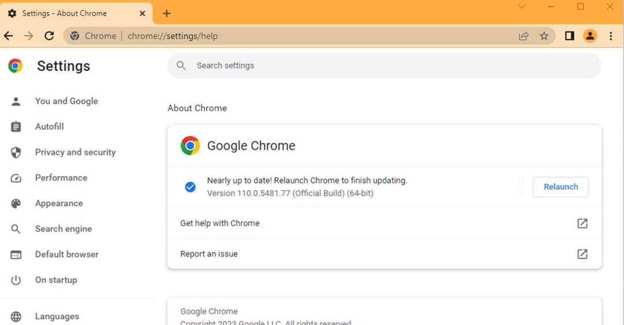Viewport: 624px width, 325px height.
Task: Open the share page icon
Action: (523, 36)
